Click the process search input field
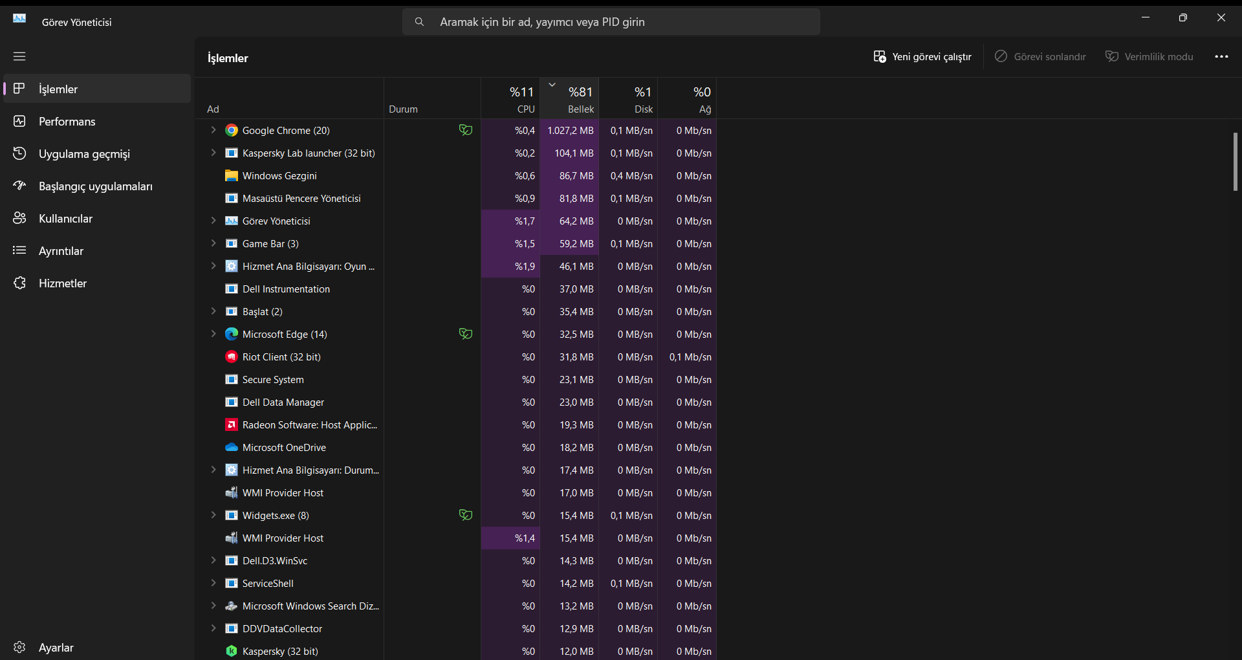The width and height of the screenshot is (1242, 660). [x=611, y=22]
